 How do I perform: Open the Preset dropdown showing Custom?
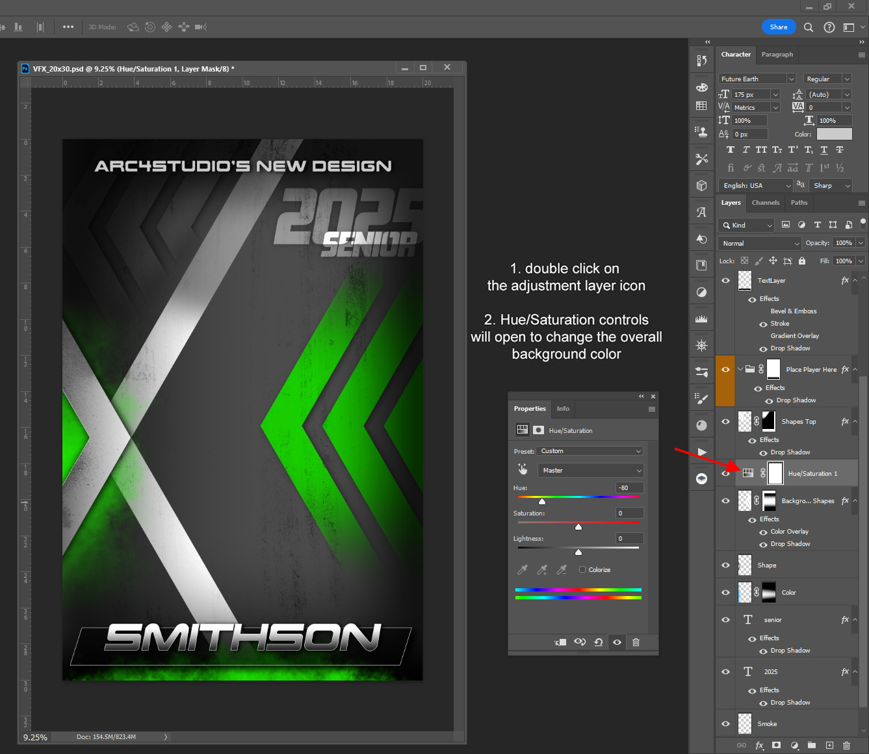pyautogui.click(x=589, y=450)
